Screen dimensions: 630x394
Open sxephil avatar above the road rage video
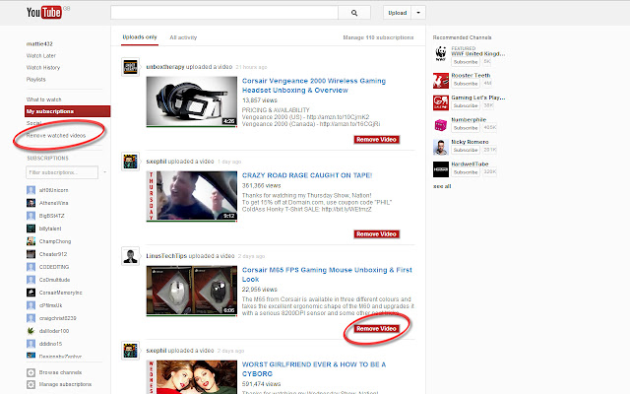[131, 162]
